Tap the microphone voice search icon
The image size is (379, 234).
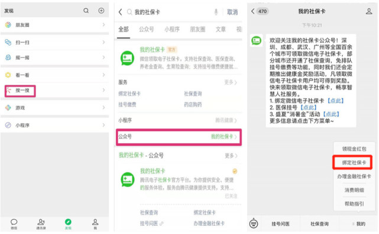click(216, 12)
